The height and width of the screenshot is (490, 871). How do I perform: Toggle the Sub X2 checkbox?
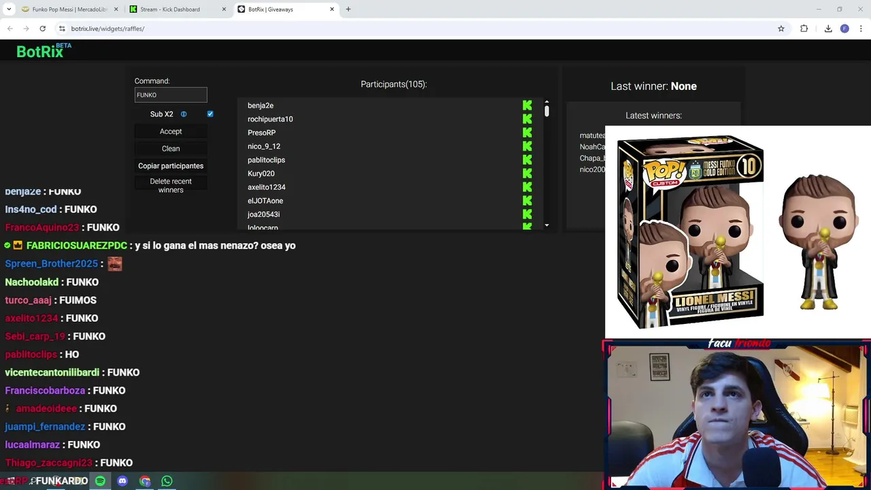coord(210,114)
